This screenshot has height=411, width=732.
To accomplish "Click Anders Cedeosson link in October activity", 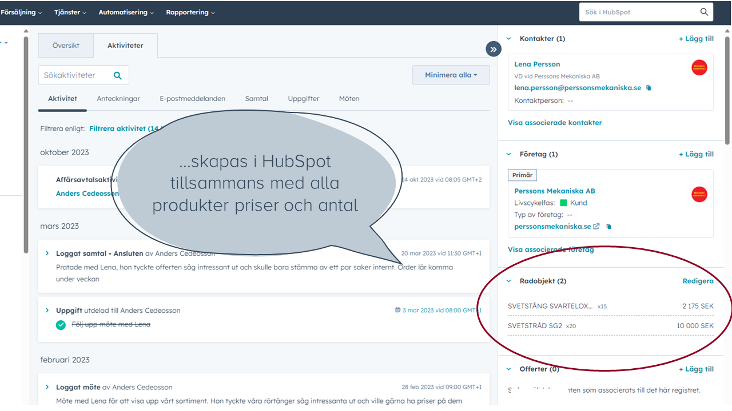I will click(x=87, y=194).
